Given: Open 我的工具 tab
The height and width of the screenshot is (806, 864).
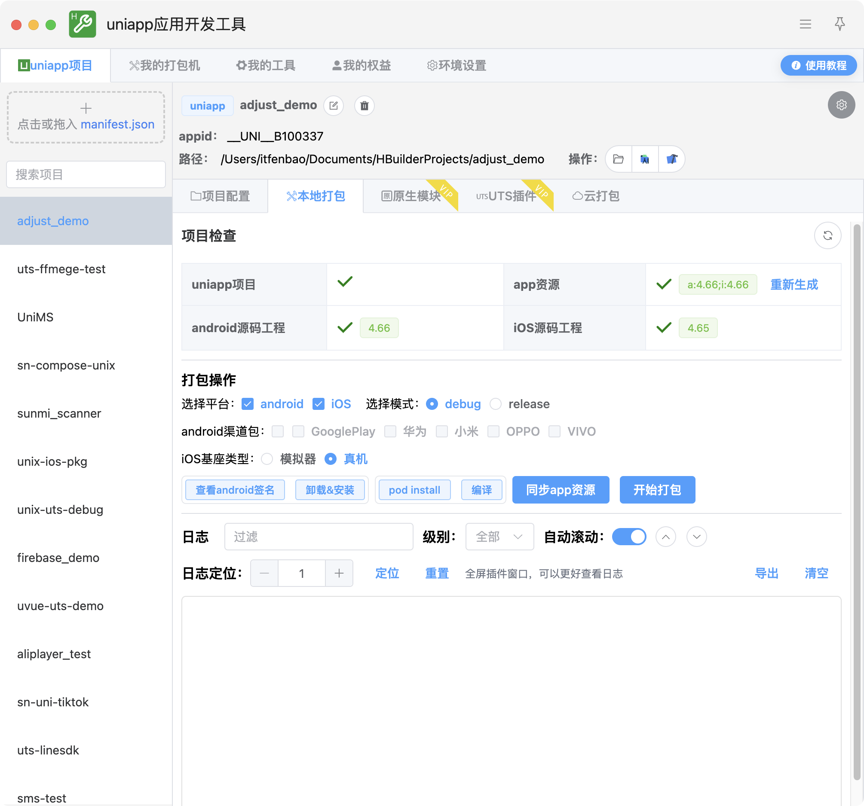Looking at the screenshot, I should [x=265, y=66].
